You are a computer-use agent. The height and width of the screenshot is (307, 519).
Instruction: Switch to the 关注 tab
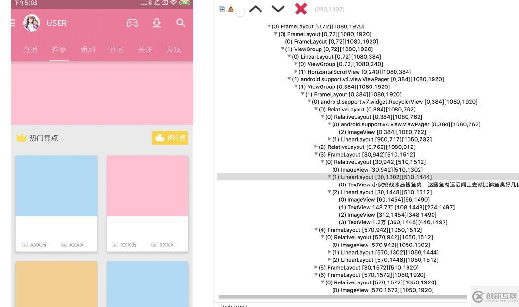pos(145,49)
